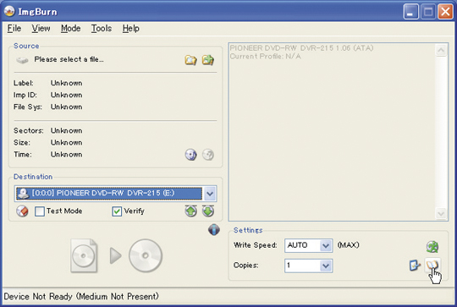
Task: Open Automatic Write Speed green disc icon
Action: click(432, 247)
